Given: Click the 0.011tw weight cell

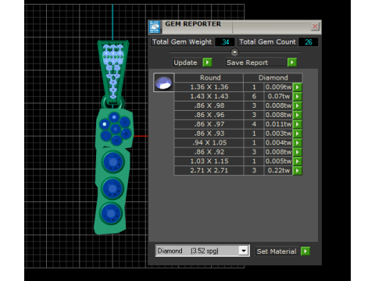Looking at the screenshot, I should [x=278, y=124].
